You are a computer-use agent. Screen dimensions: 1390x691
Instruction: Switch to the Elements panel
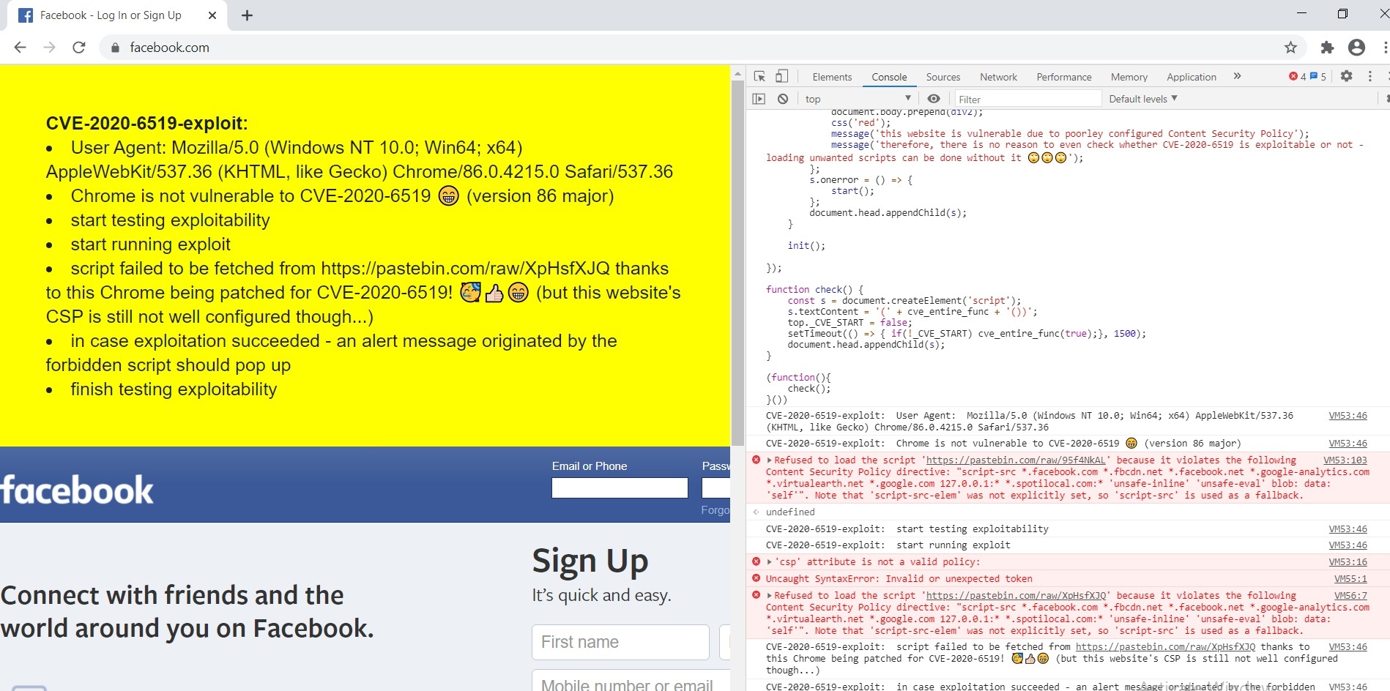(832, 77)
